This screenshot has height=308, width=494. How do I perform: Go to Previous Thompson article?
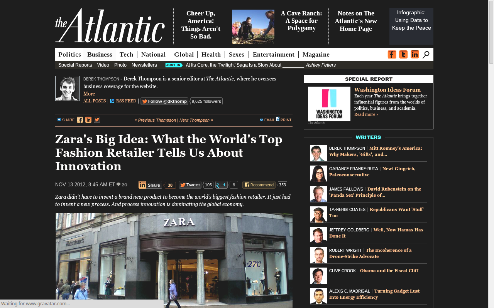(155, 120)
